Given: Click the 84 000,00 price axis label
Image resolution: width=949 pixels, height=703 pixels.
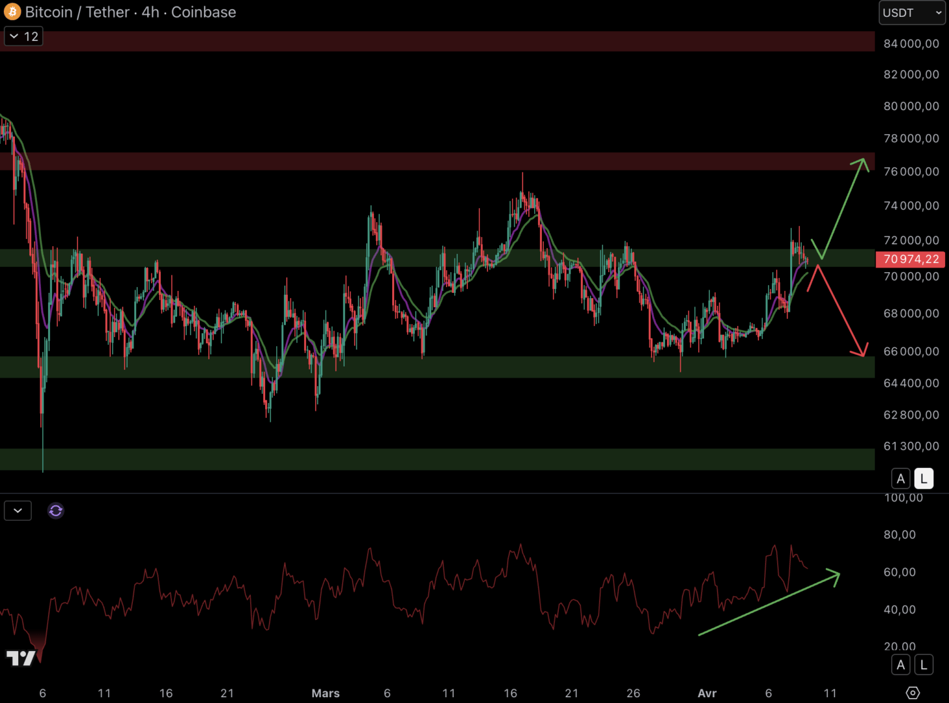Looking at the screenshot, I should 911,44.
